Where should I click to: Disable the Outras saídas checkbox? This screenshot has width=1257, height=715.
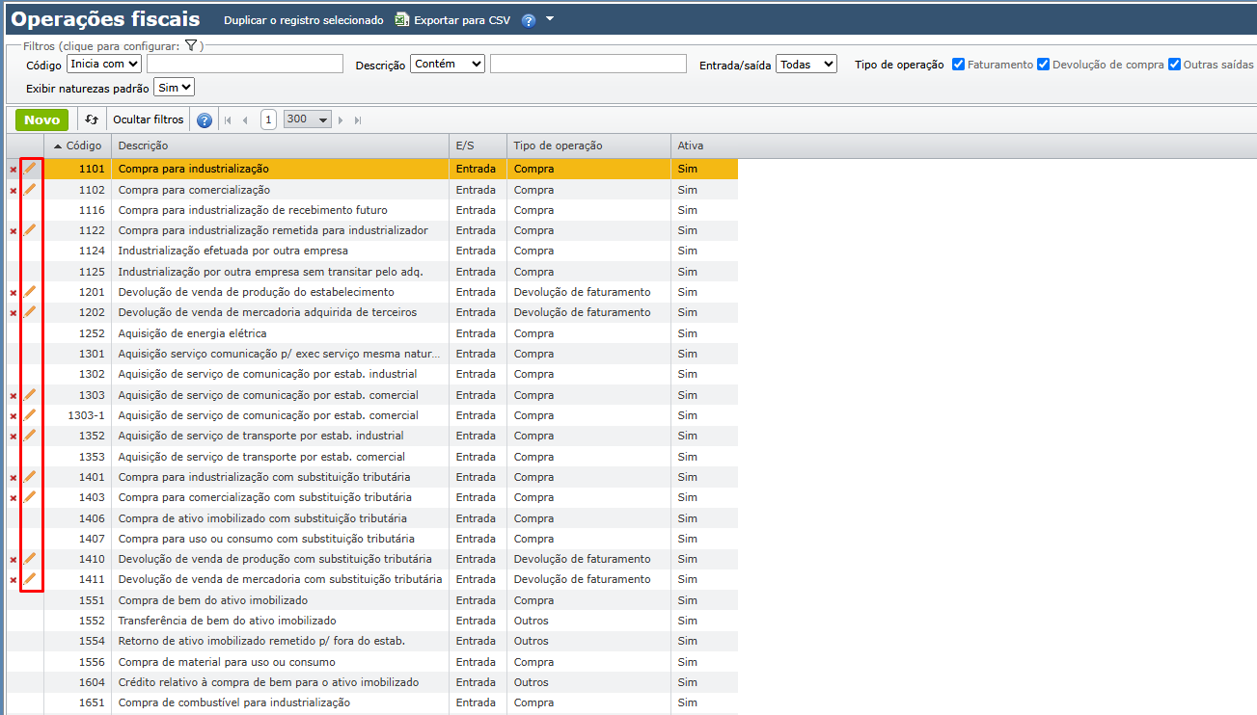point(1174,65)
